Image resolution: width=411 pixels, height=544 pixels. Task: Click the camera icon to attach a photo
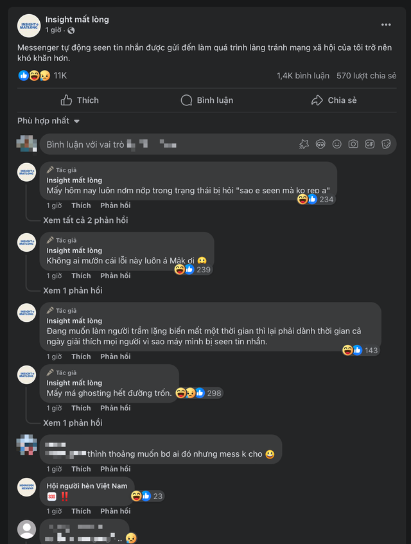coord(353,145)
